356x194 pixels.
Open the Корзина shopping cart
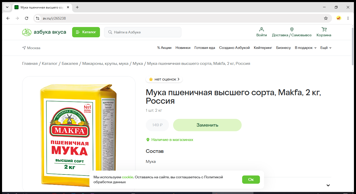point(324,32)
